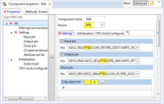Image resolution: width=164 pixels, height=104 pixels.
Task: Switch to the Methods tab
Action: (31, 12)
